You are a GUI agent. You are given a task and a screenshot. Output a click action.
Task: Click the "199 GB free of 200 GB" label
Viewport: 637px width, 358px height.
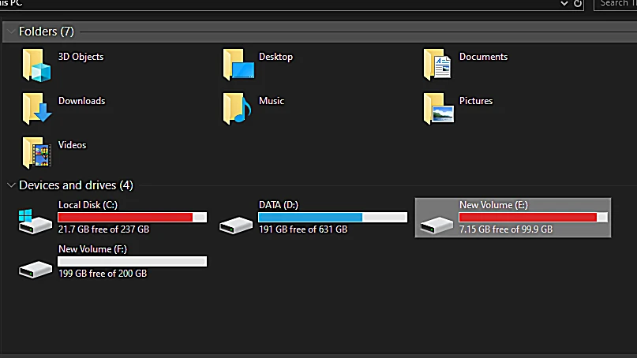103,274
